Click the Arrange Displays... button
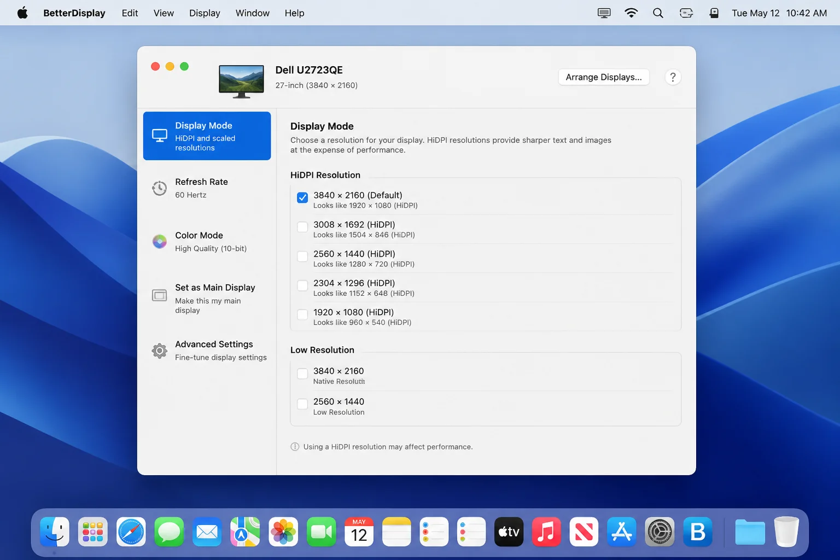Viewport: 840px width, 560px height. point(604,77)
